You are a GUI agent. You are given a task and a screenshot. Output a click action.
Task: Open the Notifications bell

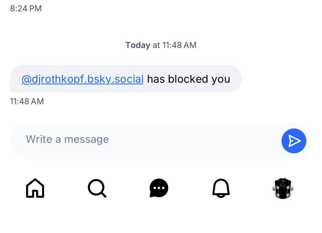coord(221,188)
